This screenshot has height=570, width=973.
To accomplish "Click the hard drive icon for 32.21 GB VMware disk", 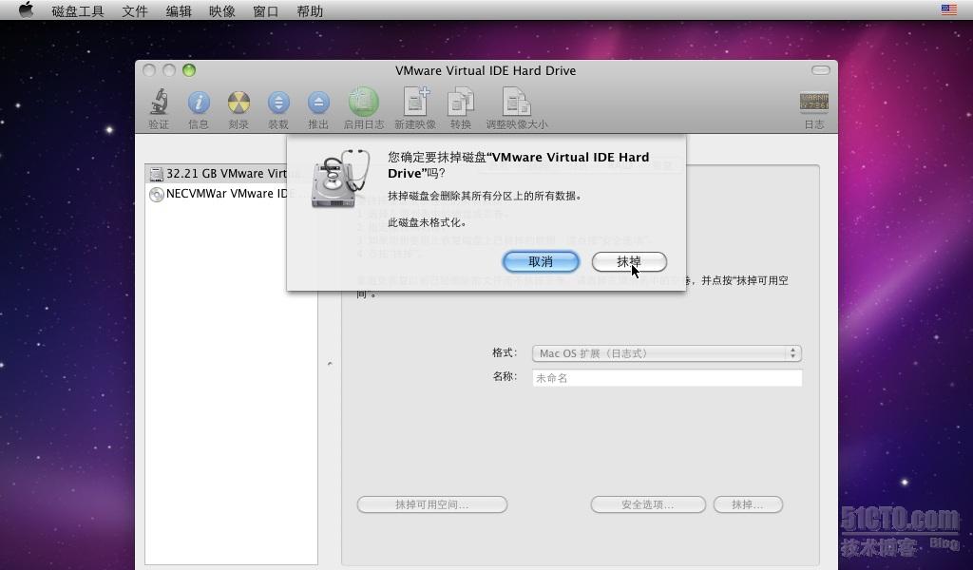I will point(157,174).
